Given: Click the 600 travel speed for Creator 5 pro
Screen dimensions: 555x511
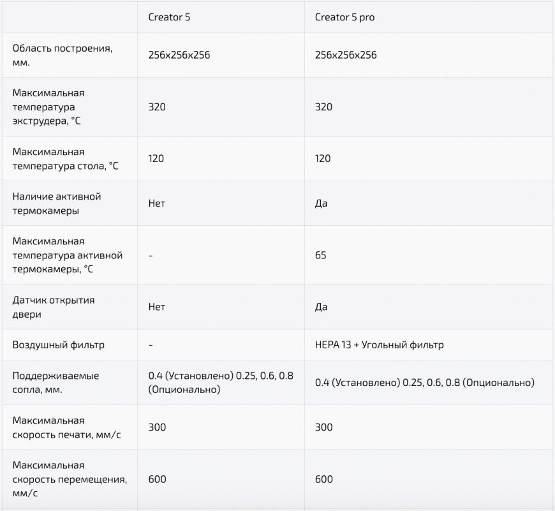Looking at the screenshot, I should pos(324,479).
